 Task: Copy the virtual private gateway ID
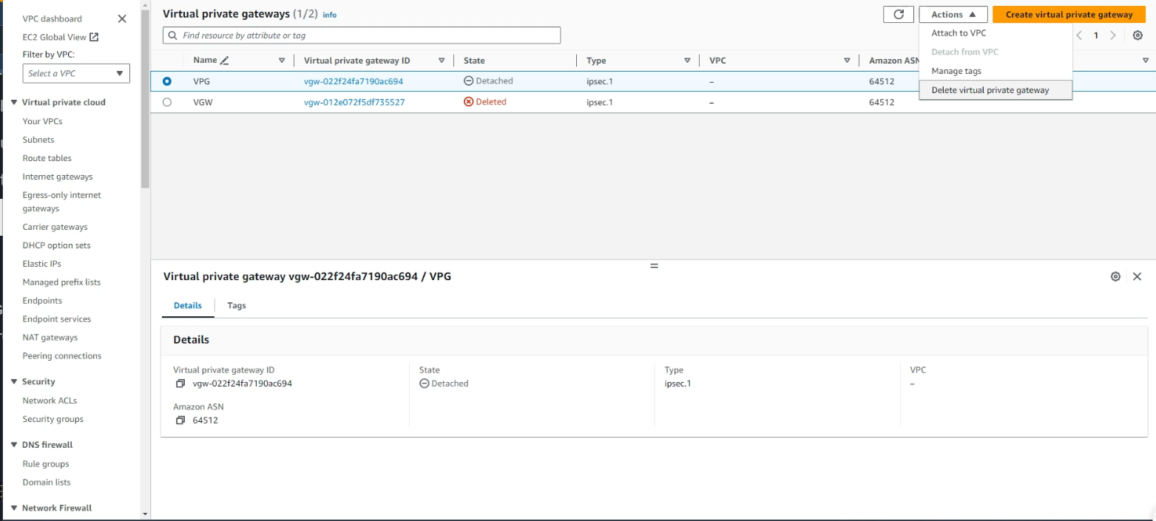[x=180, y=384]
